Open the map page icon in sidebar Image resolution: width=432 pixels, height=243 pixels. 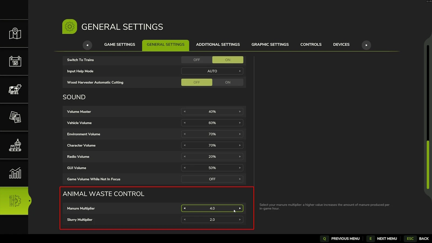coord(15,33)
